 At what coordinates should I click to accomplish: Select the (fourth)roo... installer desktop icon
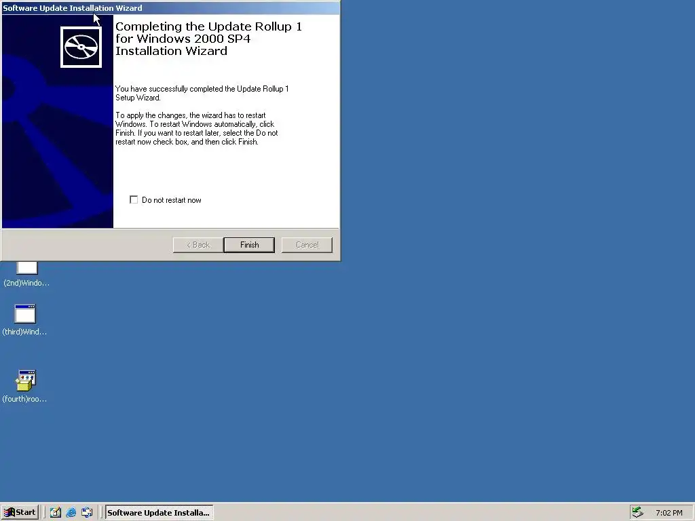click(x=25, y=386)
